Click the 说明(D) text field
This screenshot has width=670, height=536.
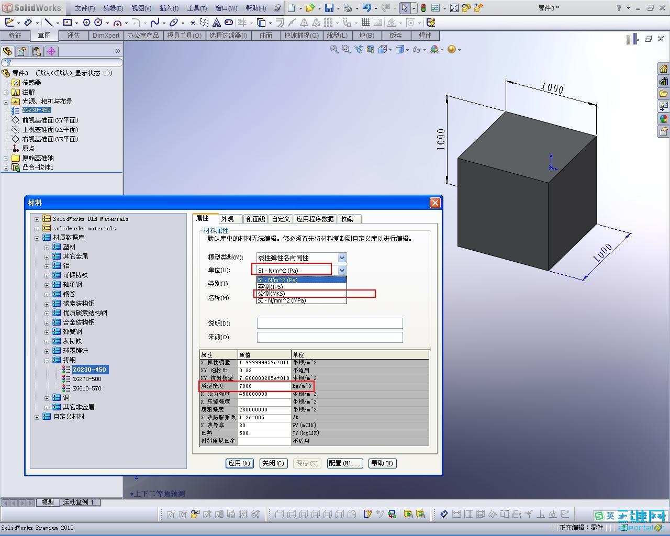[330, 323]
